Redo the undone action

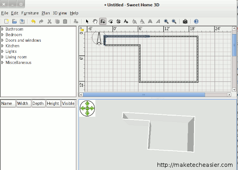(41, 21)
